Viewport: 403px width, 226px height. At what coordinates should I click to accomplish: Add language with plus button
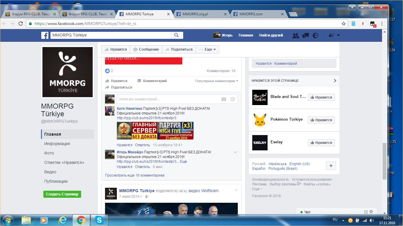(x=331, y=166)
